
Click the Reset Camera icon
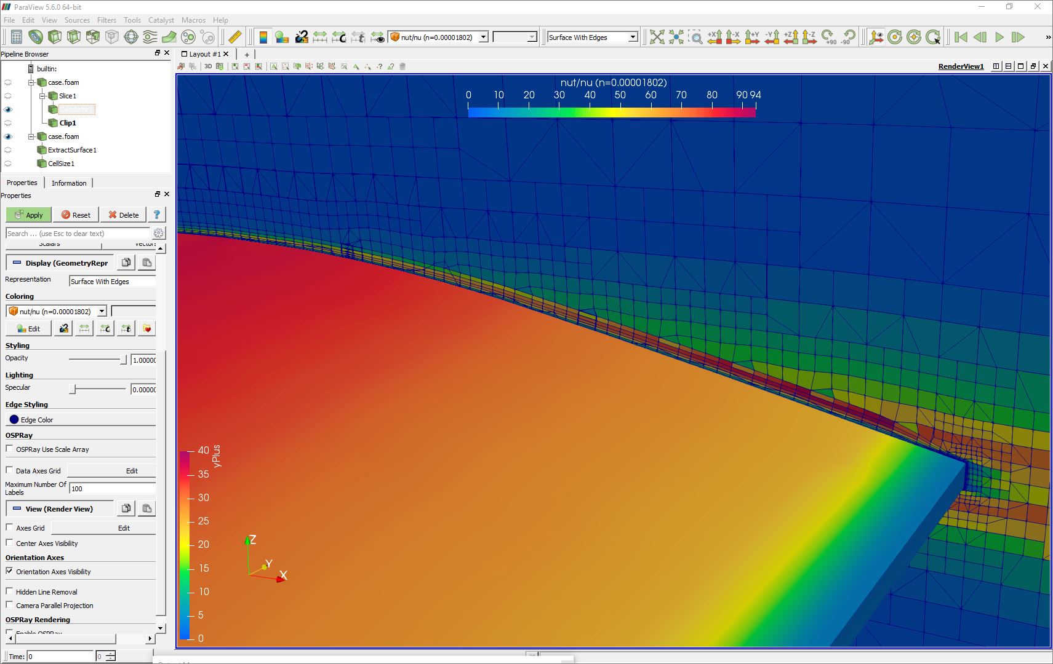pyautogui.click(x=657, y=38)
